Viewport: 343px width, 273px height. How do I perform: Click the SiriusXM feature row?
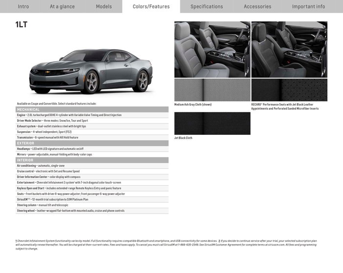92,199
